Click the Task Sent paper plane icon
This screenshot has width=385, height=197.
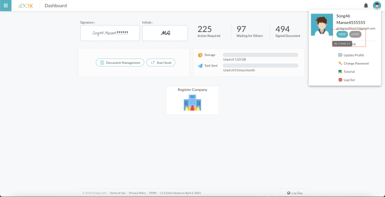200,65
